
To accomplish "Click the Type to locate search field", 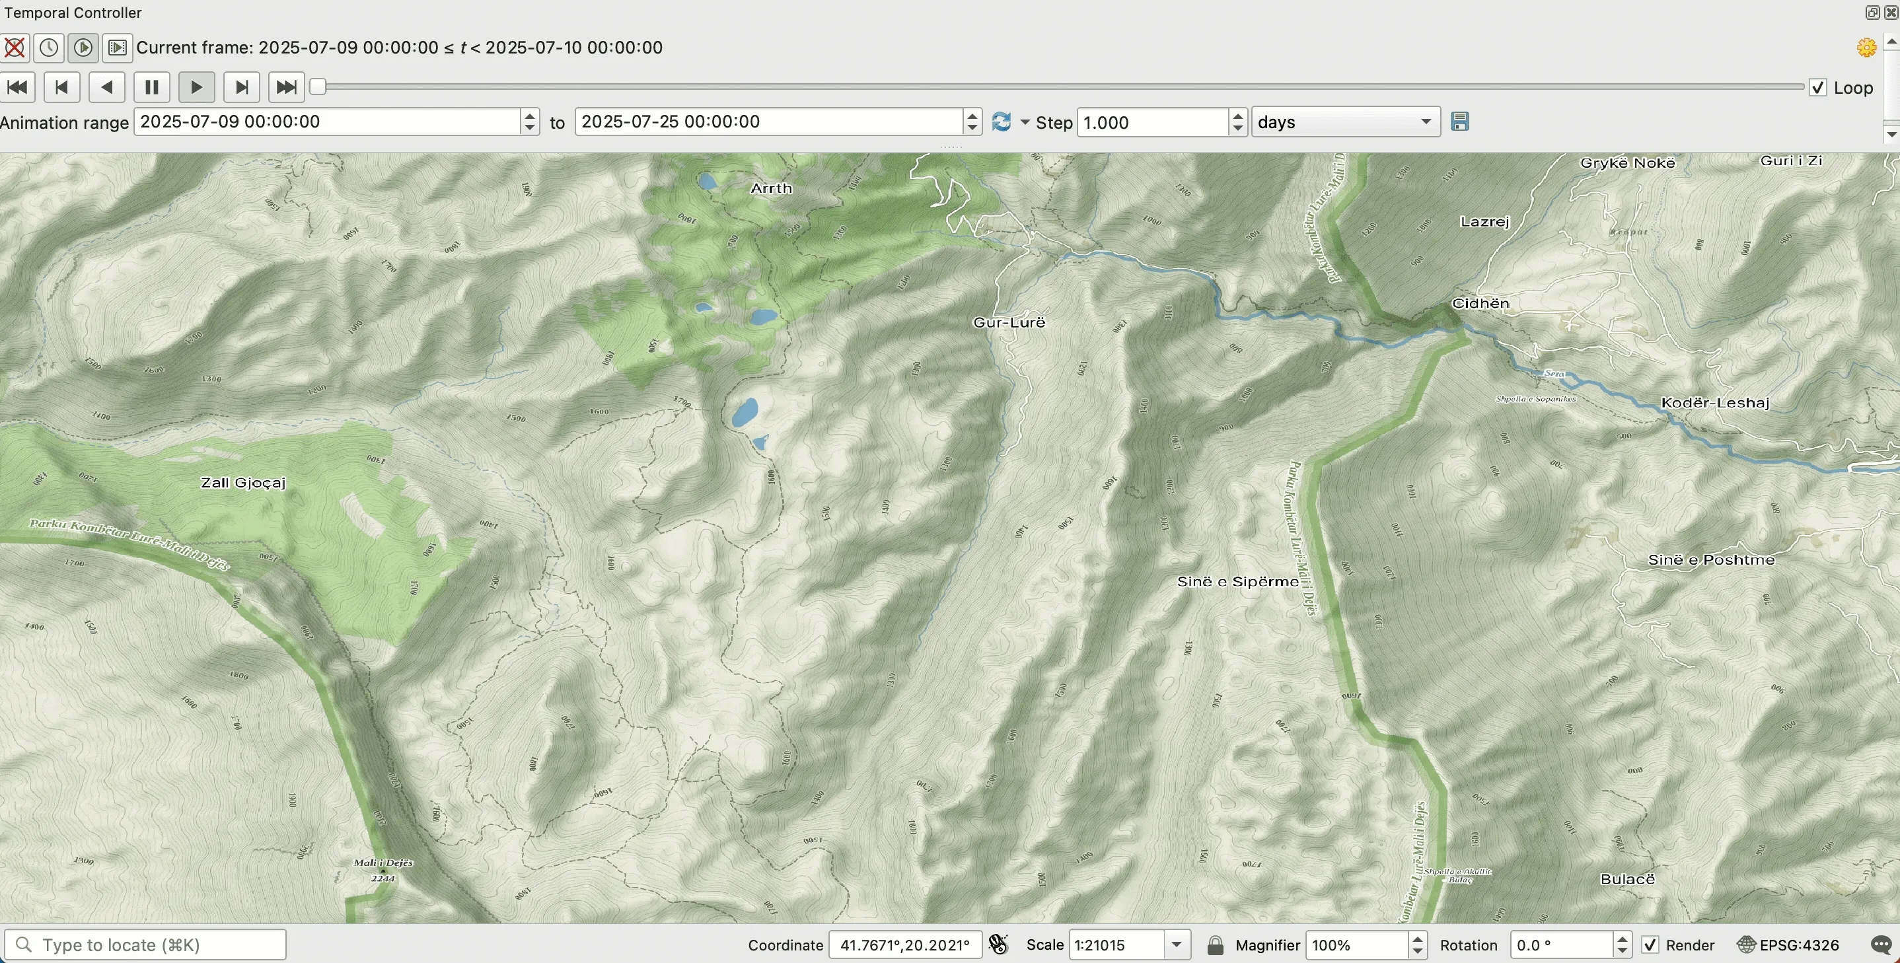I will 146,945.
